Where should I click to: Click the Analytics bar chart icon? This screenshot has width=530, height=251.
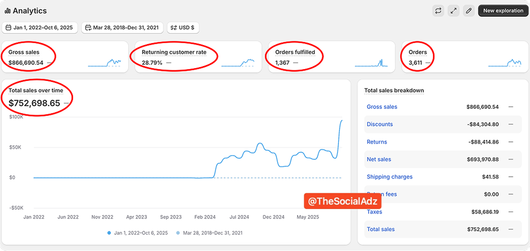(x=8, y=11)
